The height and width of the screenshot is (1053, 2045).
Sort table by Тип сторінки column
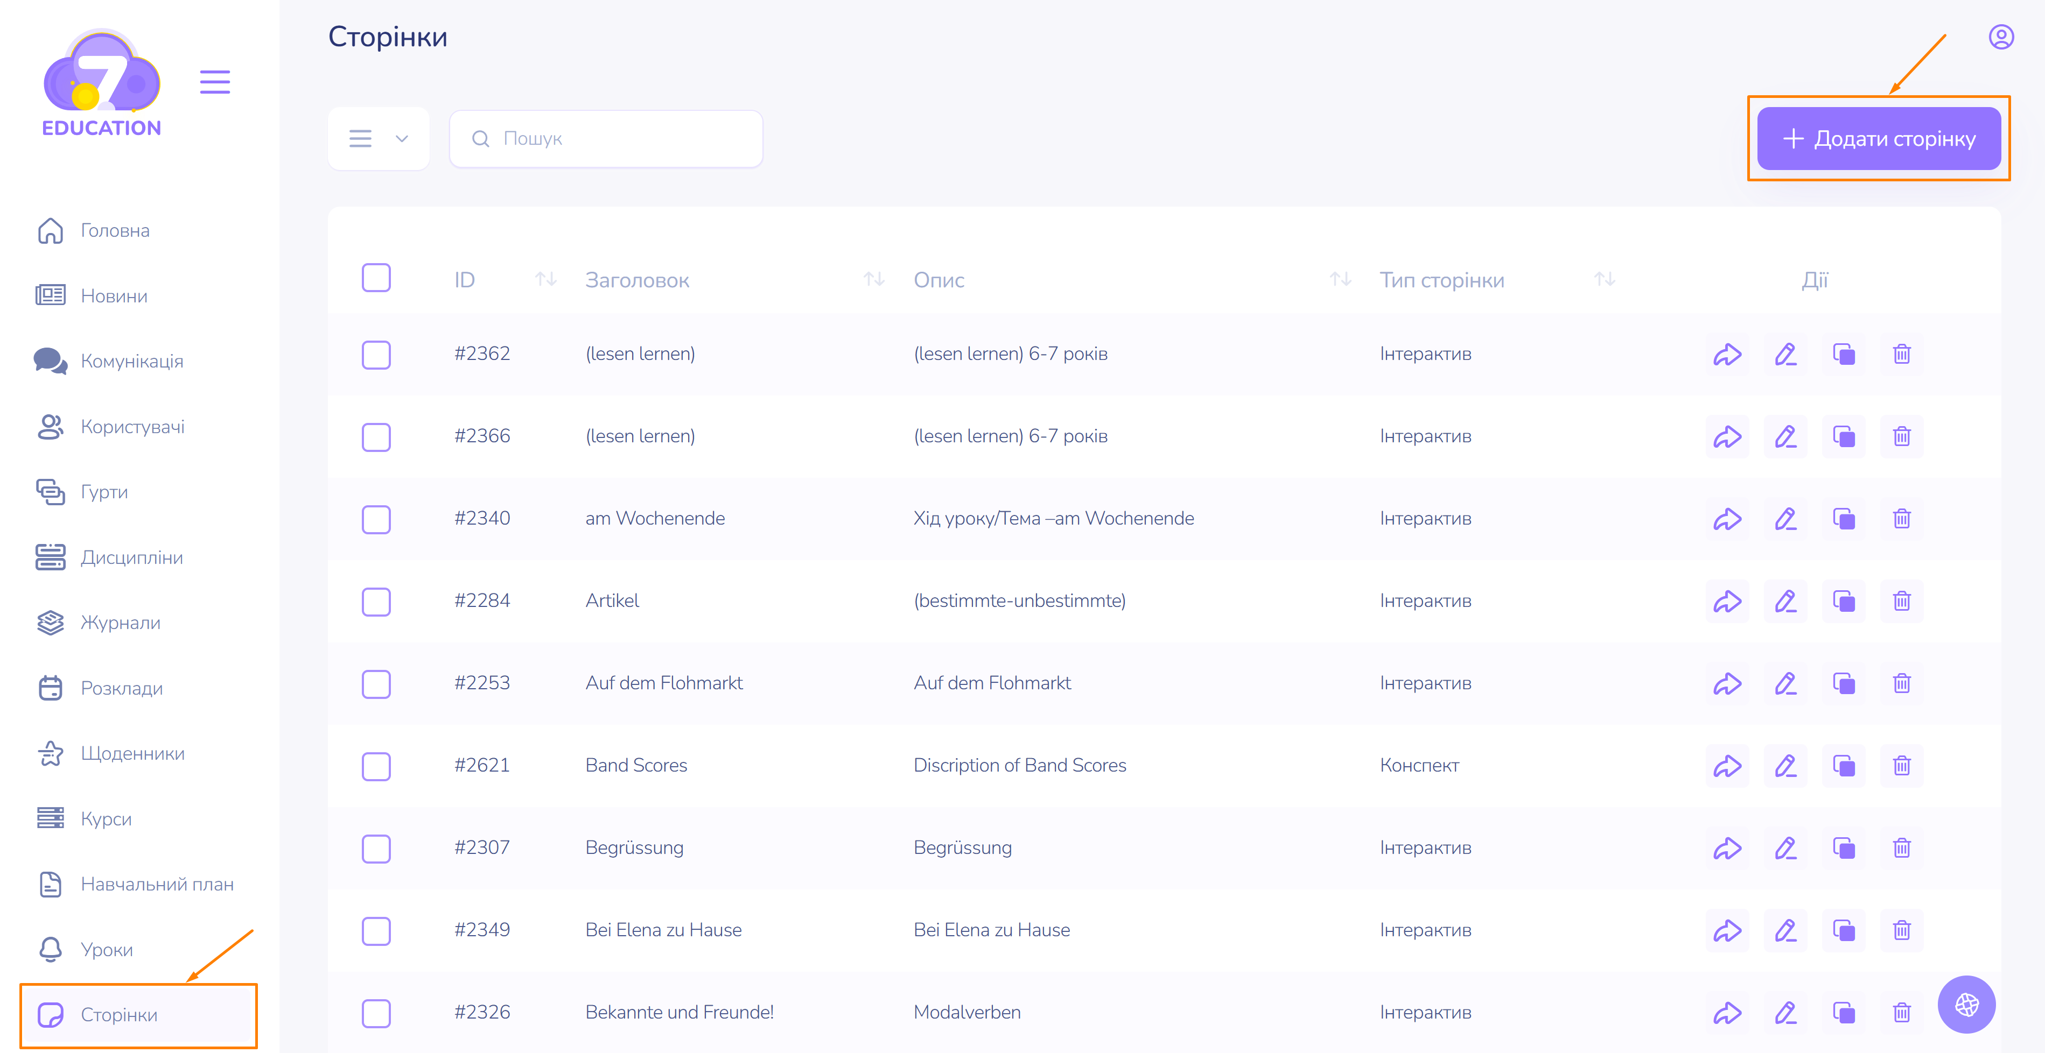pyautogui.click(x=1605, y=279)
